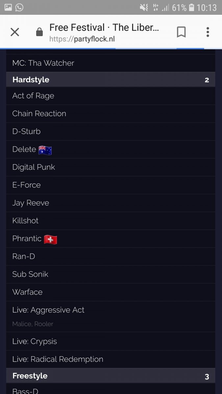The height and width of the screenshot is (394, 222).
Task: Select Warface in the lineup list
Action: click(x=27, y=292)
